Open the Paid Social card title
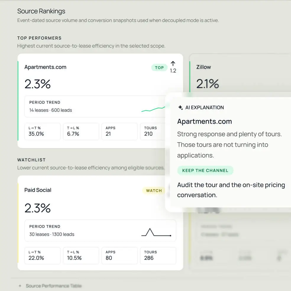The width and height of the screenshot is (291, 291). pos(38,190)
